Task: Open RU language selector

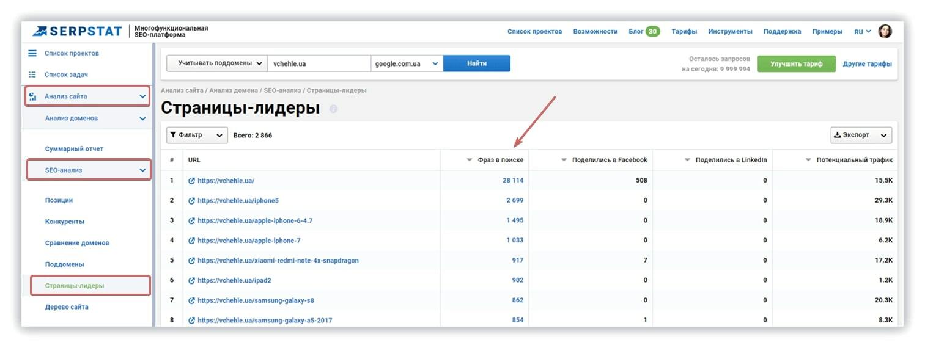Action: coord(863,32)
